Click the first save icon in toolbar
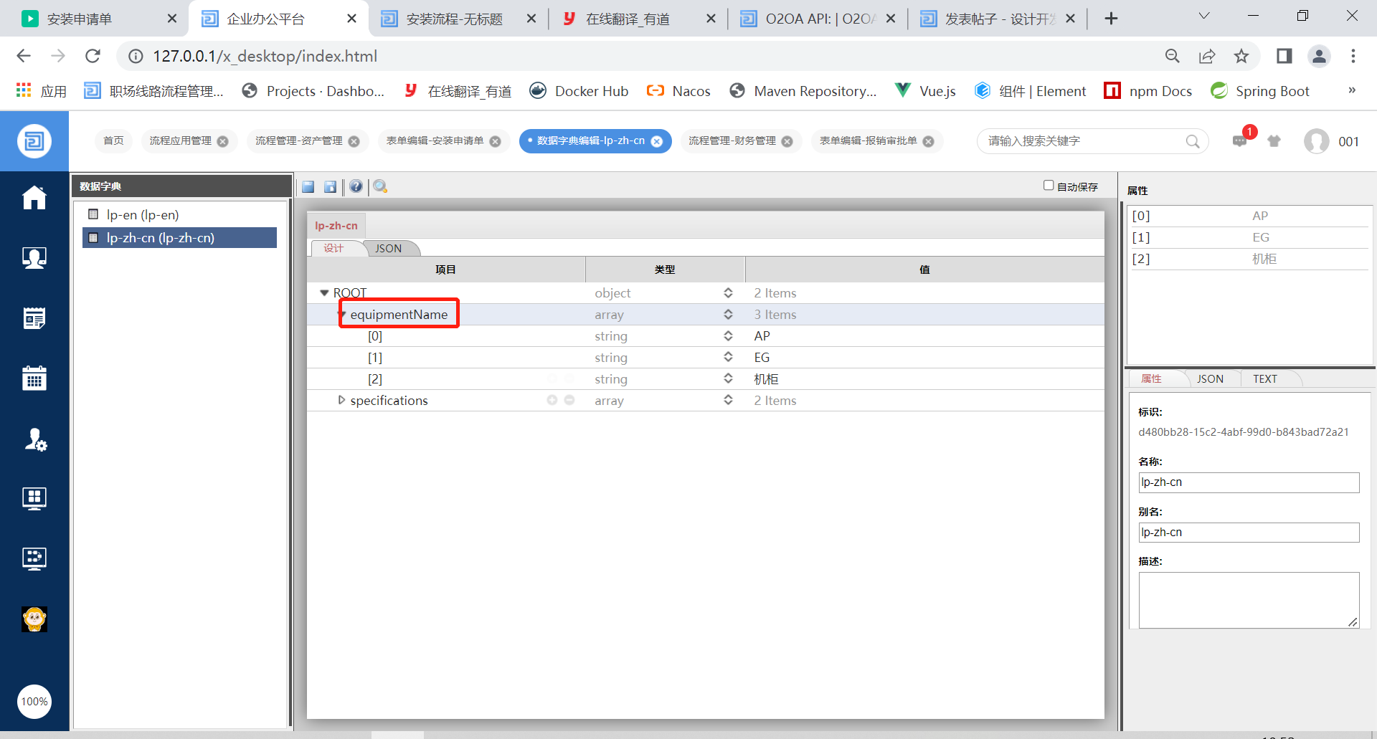This screenshot has height=739, width=1377. tap(308, 187)
